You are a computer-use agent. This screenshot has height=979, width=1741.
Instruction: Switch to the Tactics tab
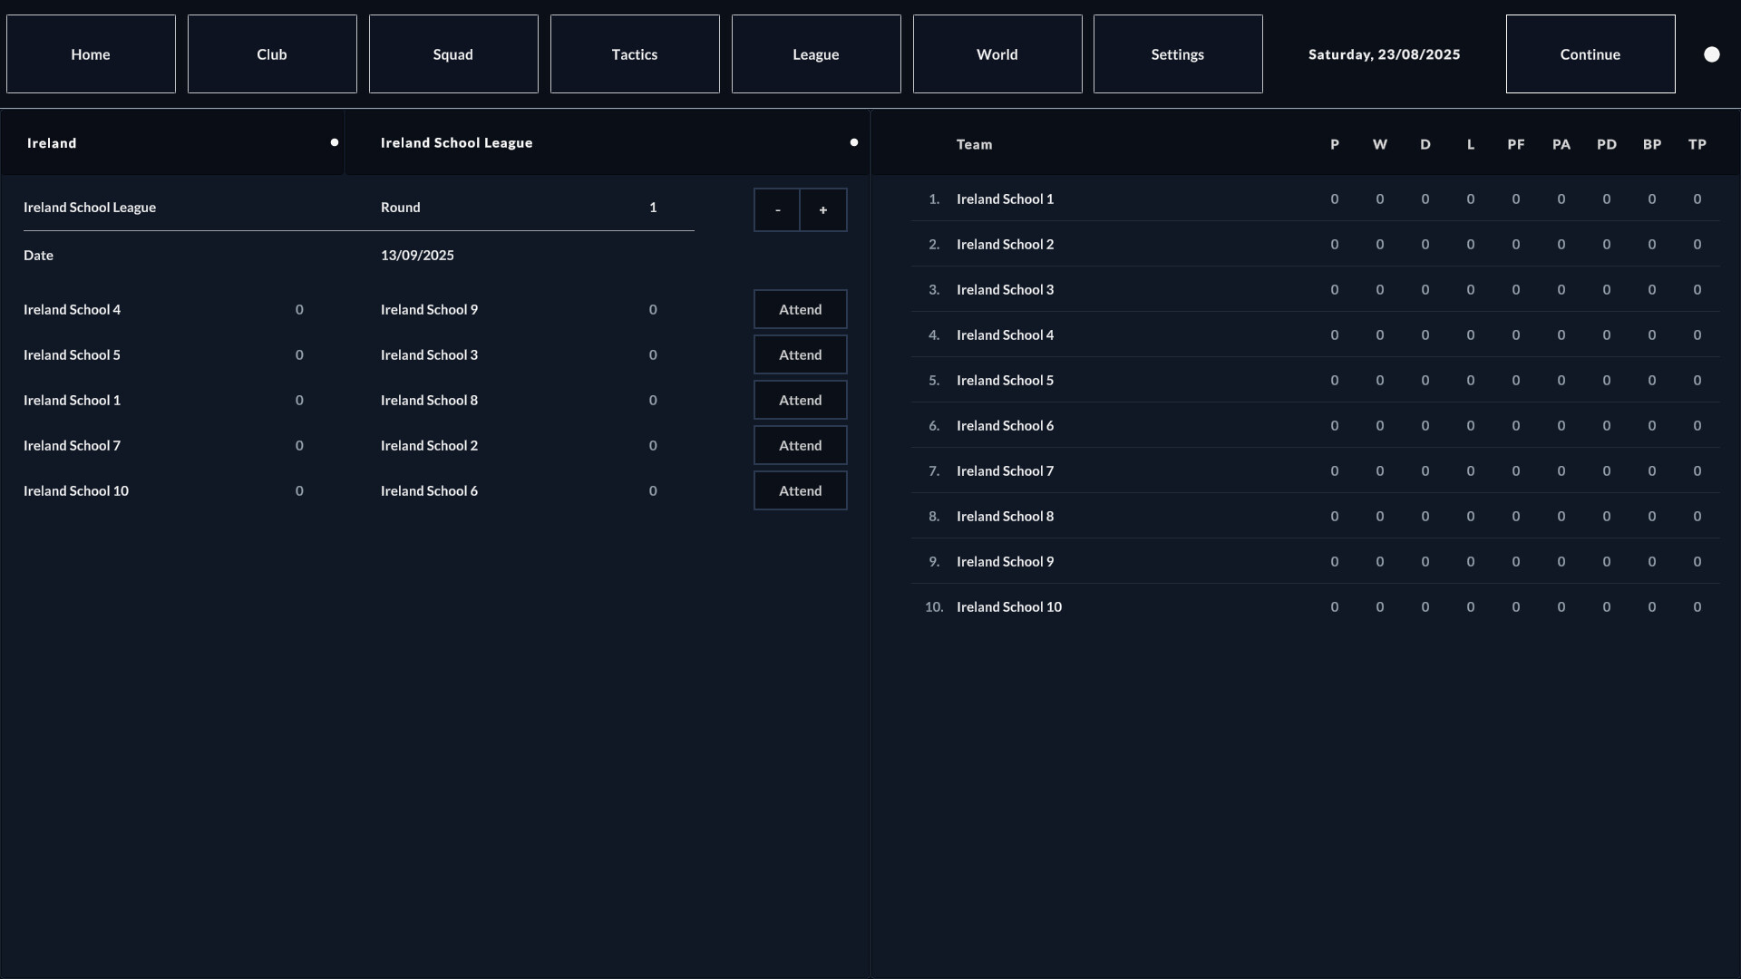634,53
